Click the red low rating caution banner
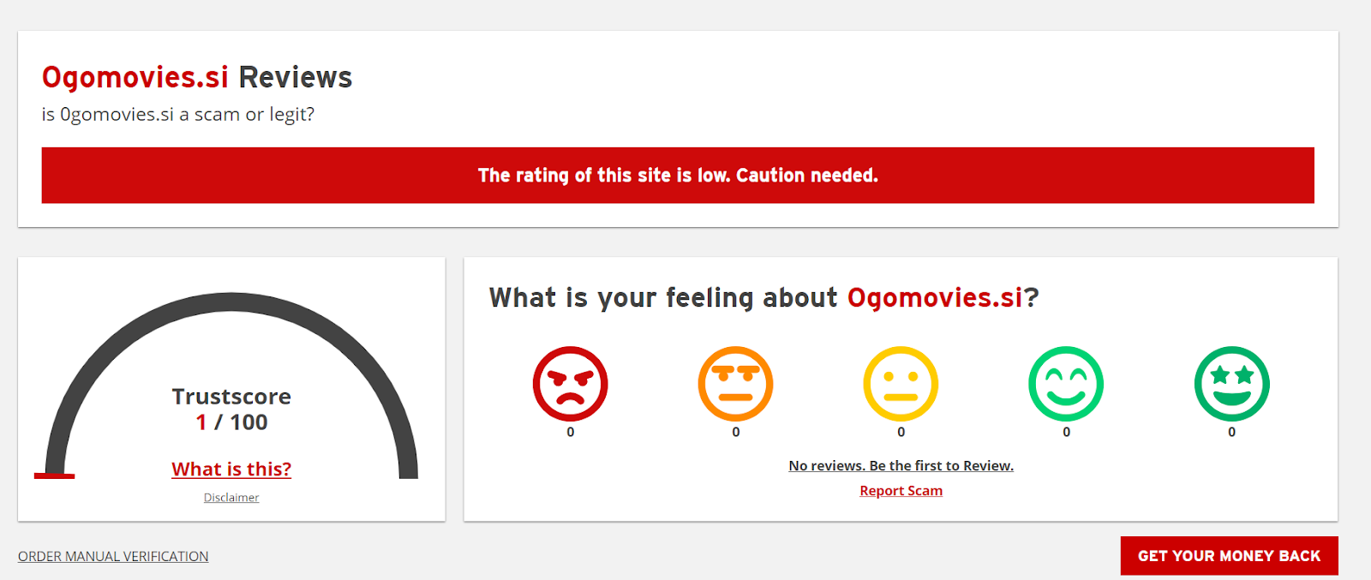 (x=678, y=176)
